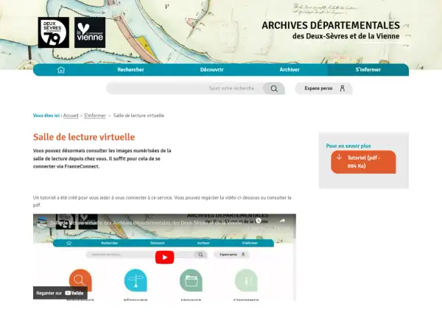The image size is (442, 315).
Task: Click the La Vienne department logo
Action: click(90, 32)
